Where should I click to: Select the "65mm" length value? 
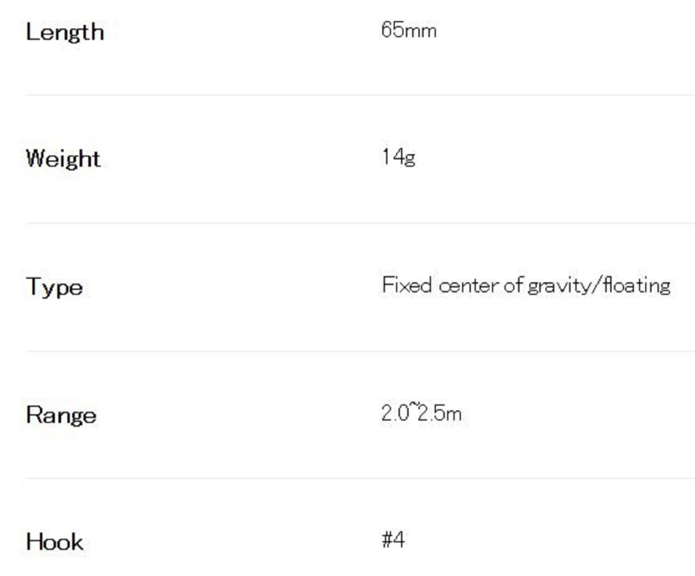(x=408, y=30)
